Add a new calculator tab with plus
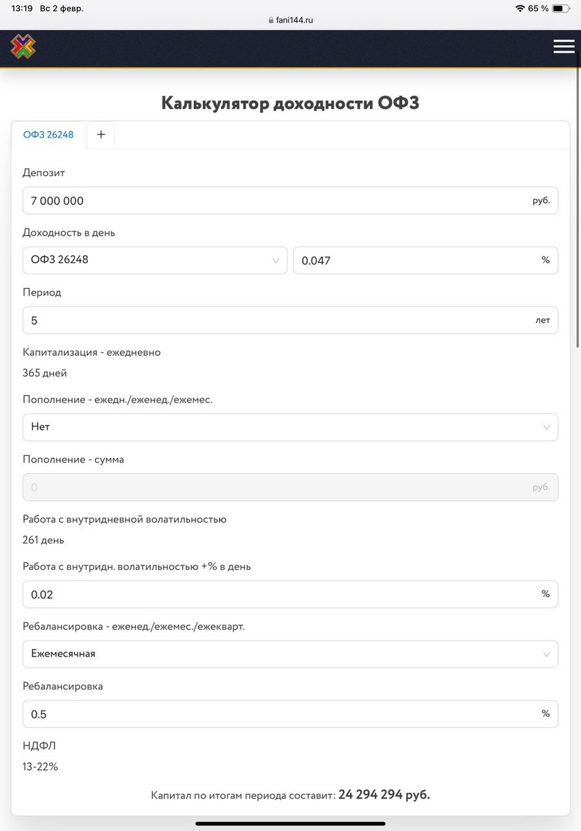Screen dimensions: 581x831 pos(100,135)
